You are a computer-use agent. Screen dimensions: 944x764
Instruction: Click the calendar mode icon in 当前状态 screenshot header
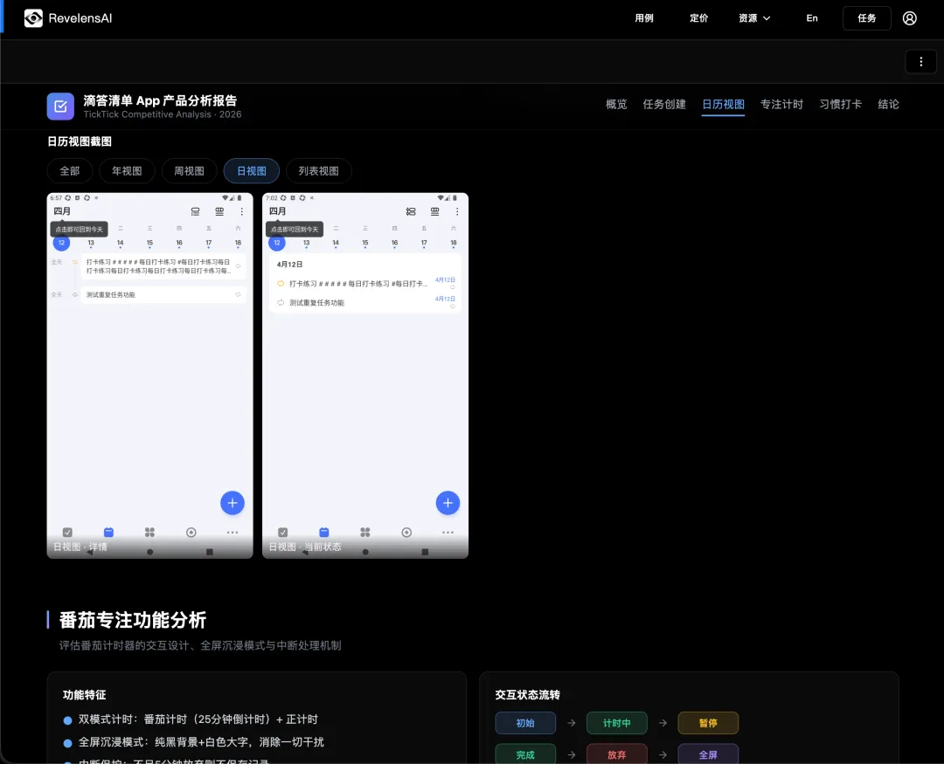tap(434, 212)
